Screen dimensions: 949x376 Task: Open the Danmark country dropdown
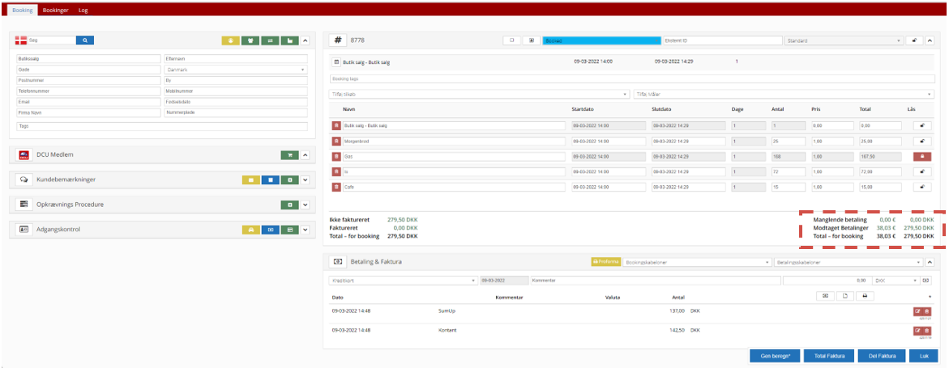click(235, 70)
